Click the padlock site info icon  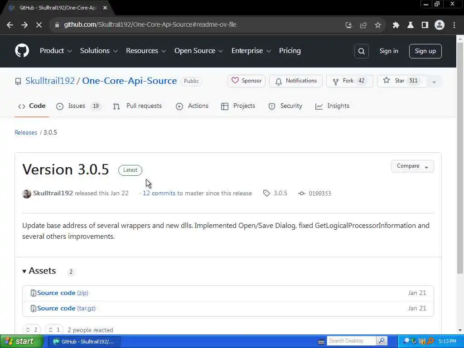point(57,25)
